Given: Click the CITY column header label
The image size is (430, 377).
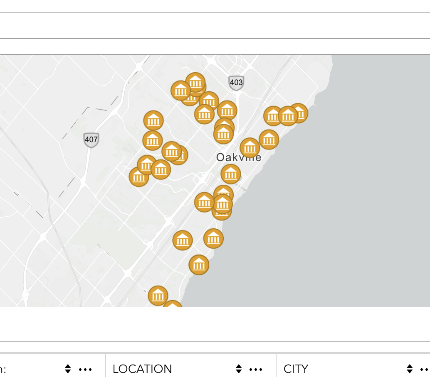Looking at the screenshot, I should (x=296, y=369).
